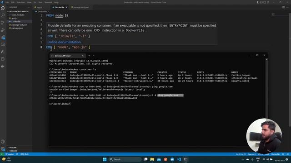This screenshot has width=291, height=163.
Task: Close the Dockerfile editor tab
Action: click(x=66, y=7)
